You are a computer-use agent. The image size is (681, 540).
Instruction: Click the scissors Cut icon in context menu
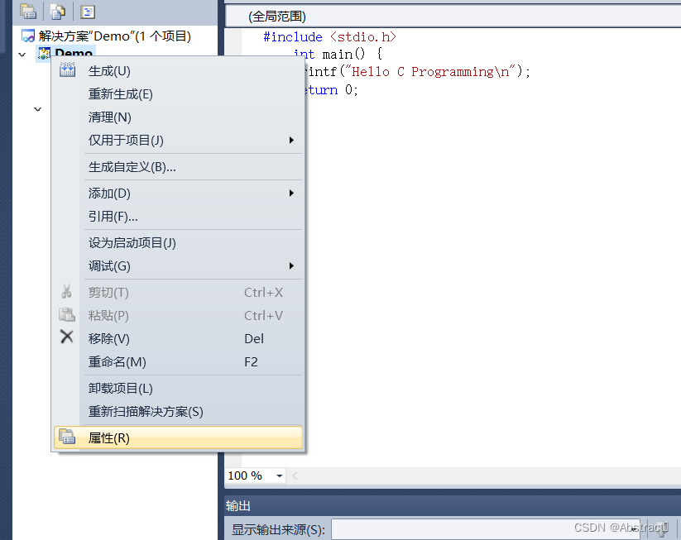67,292
